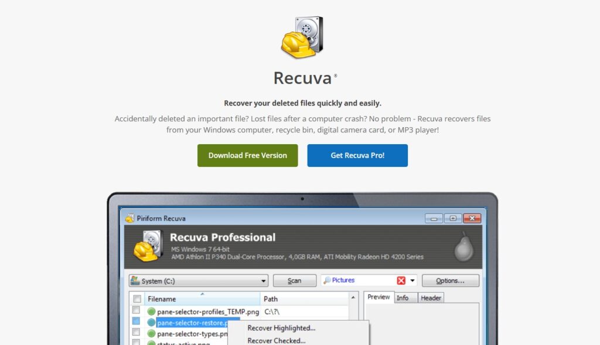
Task: Click the Recuva hard hat logo at top
Action: tap(301, 38)
